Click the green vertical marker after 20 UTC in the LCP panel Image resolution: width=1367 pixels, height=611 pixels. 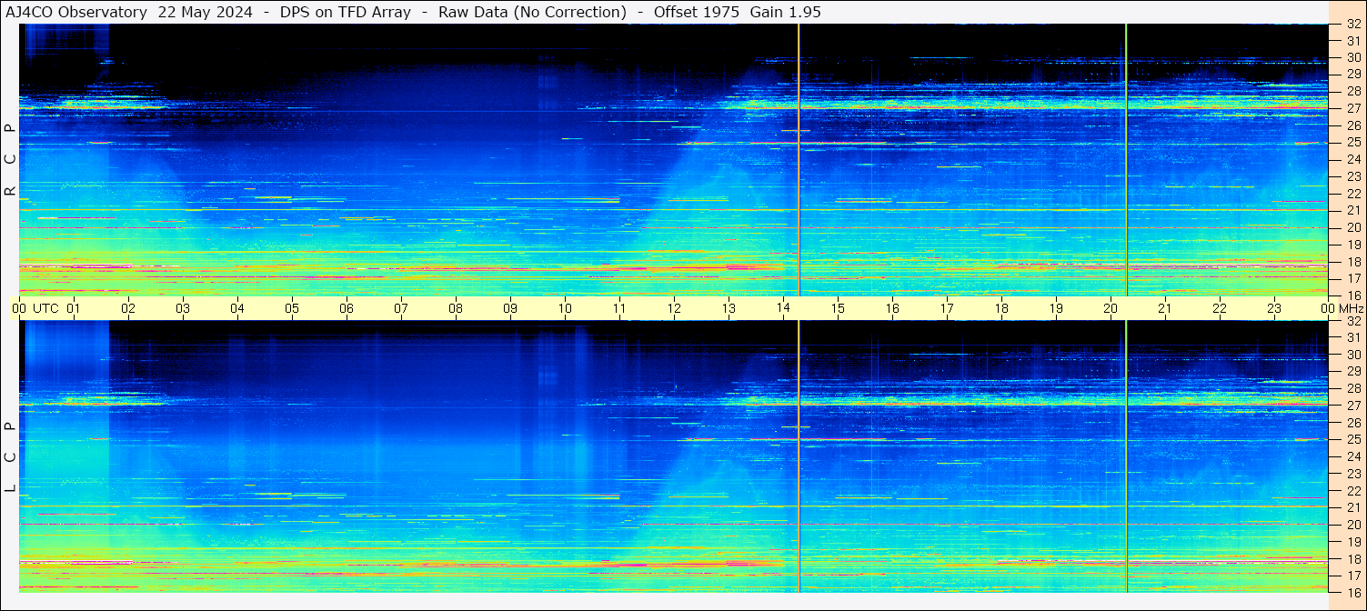point(1126,456)
